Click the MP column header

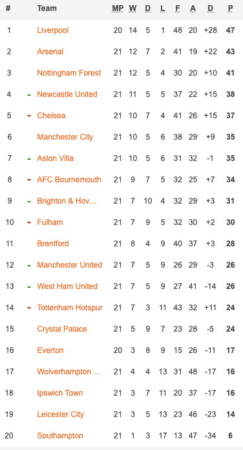click(118, 8)
